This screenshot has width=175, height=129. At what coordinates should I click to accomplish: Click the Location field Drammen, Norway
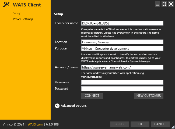tap(122, 42)
